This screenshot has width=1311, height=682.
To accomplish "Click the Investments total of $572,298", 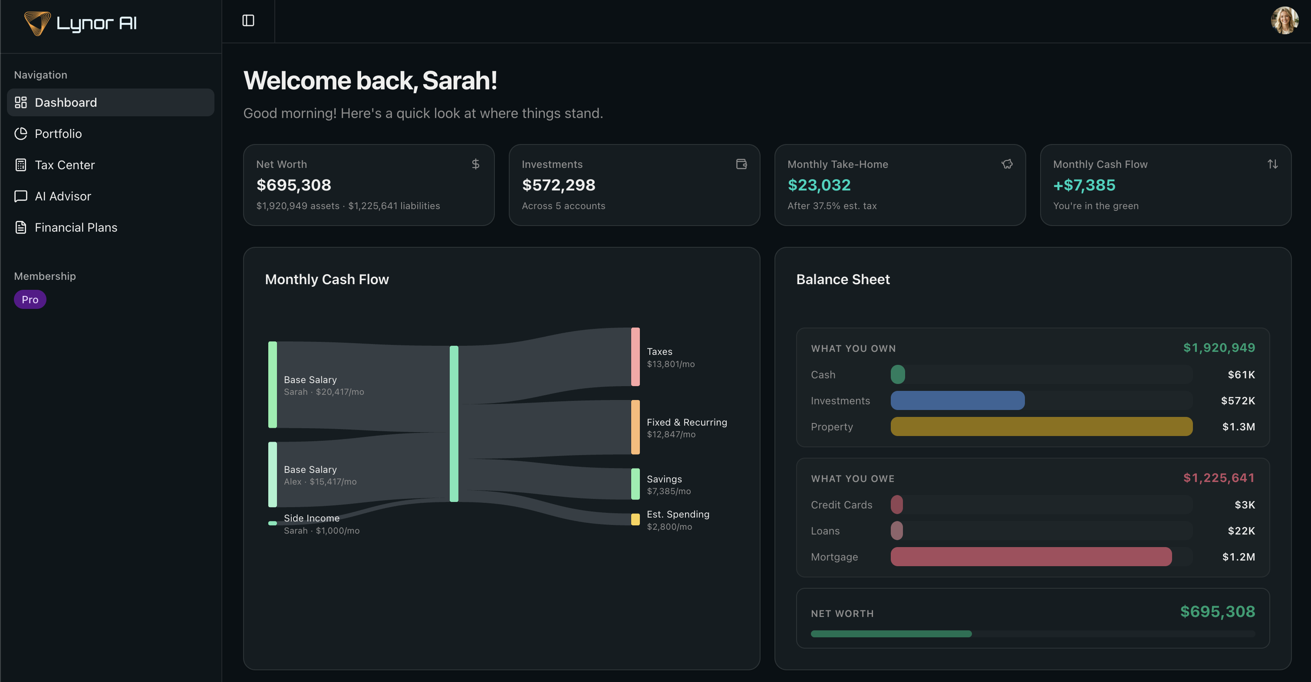I will [559, 185].
